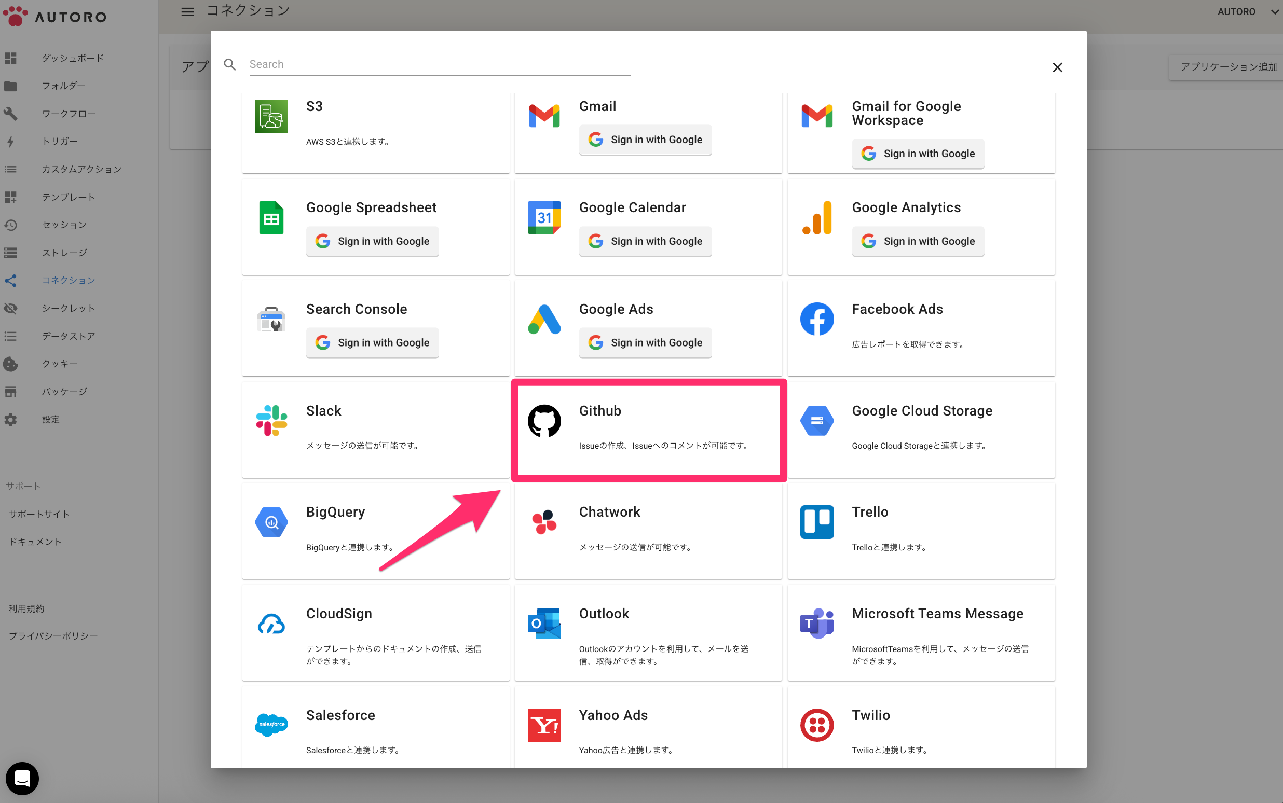Screen dimensions: 1283x803
Task: Click the Facebook Ads logo icon
Action: (816, 319)
